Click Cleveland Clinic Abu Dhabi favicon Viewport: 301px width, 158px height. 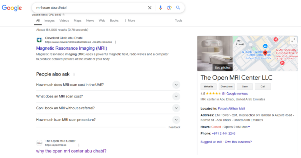tap(39, 40)
